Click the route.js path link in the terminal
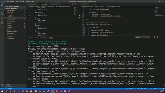 click(104, 64)
